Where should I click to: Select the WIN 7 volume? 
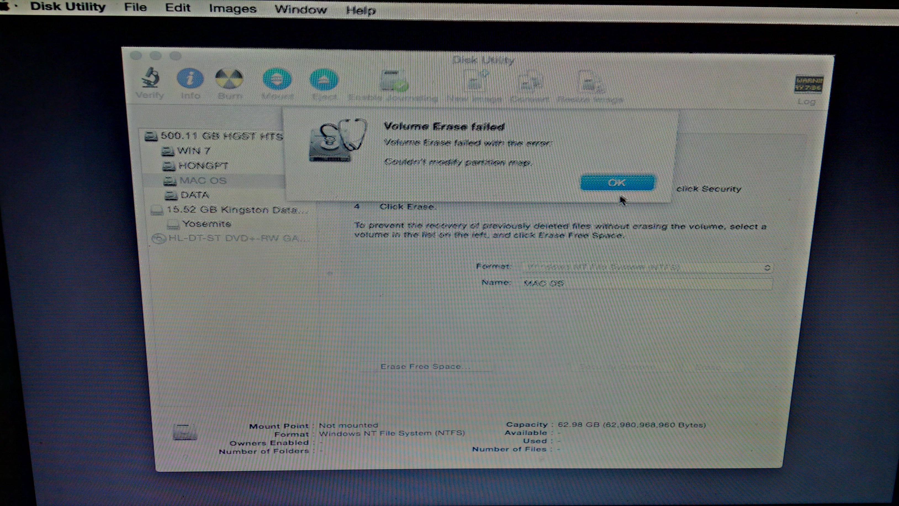pyautogui.click(x=194, y=151)
